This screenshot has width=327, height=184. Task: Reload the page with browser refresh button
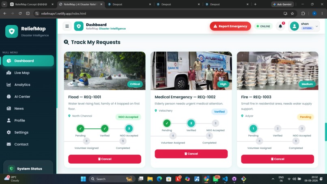20,13
